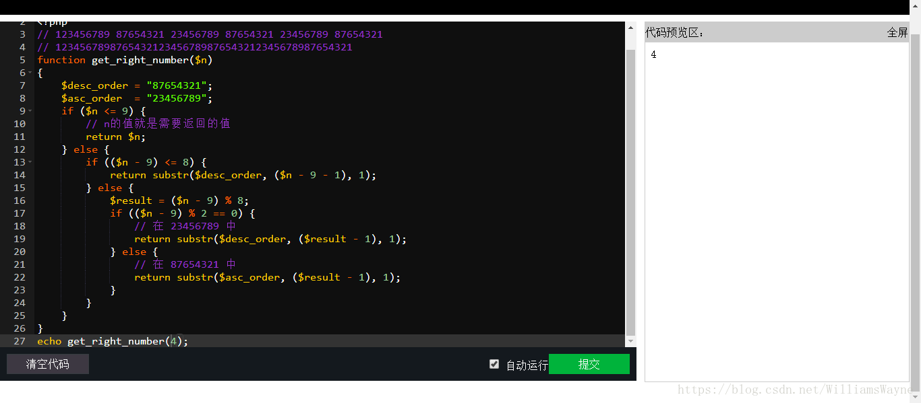The height and width of the screenshot is (403, 921).
Task: Click the $asc_order assignment on line 8
Action: [137, 98]
